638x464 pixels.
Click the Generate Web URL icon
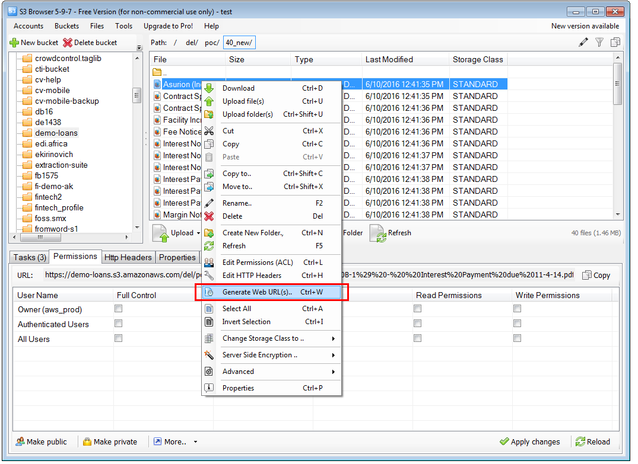point(209,292)
